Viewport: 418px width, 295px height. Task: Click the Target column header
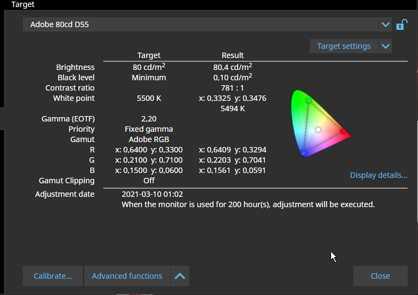point(149,55)
